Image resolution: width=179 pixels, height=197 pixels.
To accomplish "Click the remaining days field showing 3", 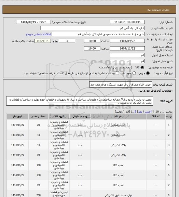I will pyautogui.click(x=67, y=41).
